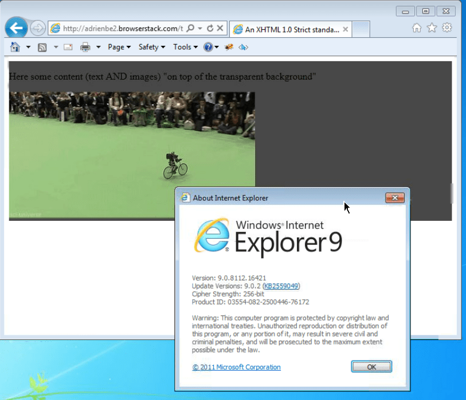
Task: Expand the Feeds dropdown arrow
Action: coord(56,47)
